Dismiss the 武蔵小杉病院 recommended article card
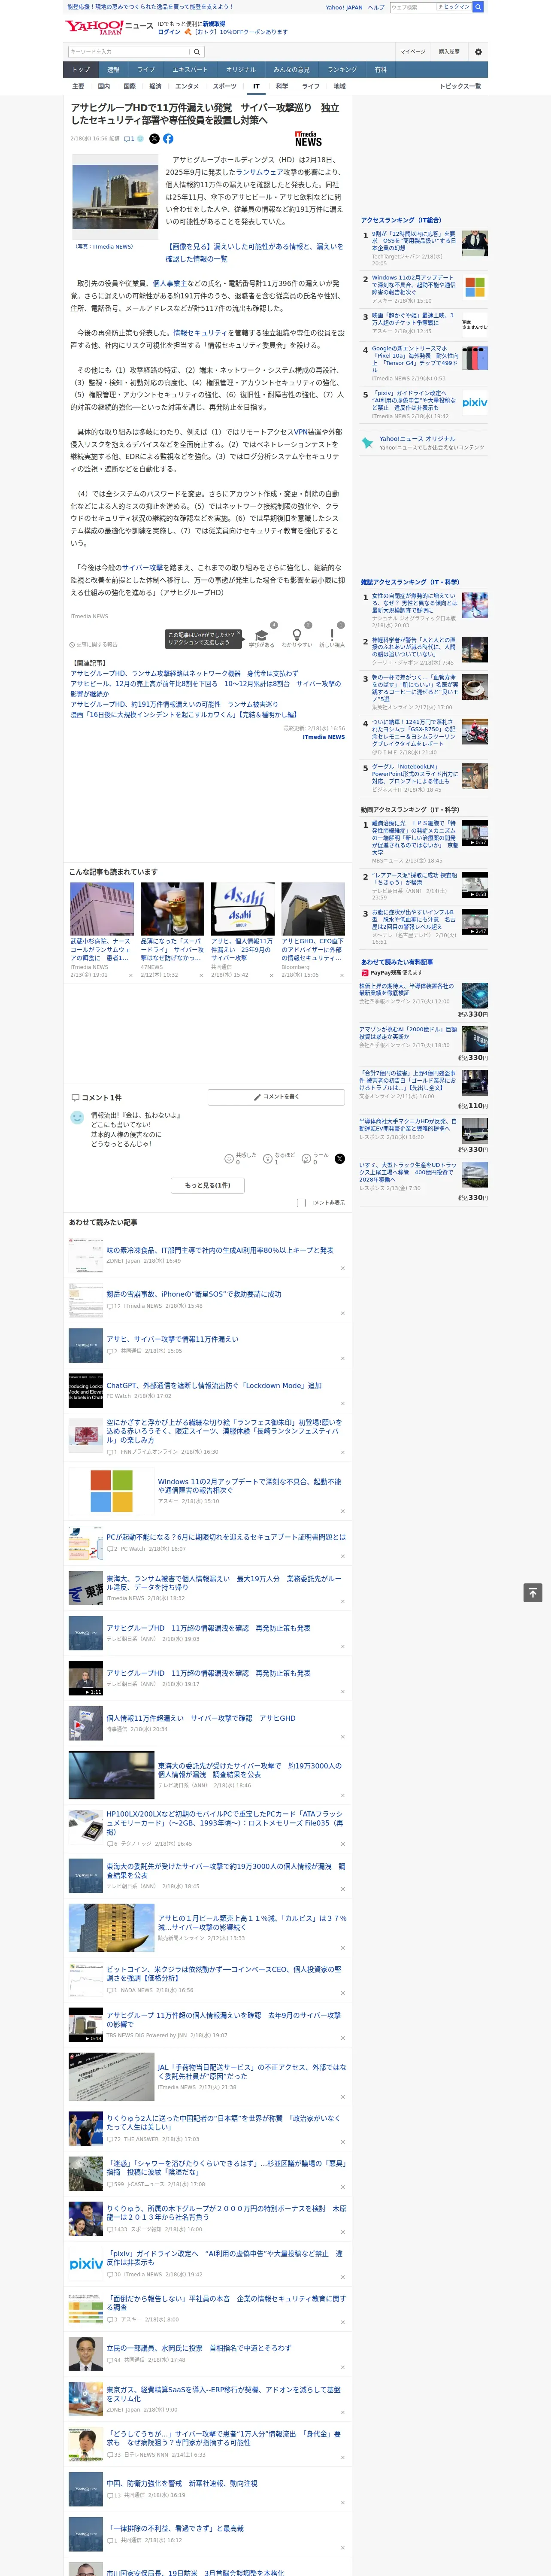Image resolution: width=551 pixels, height=2576 pixels. (x=131, y=975)
